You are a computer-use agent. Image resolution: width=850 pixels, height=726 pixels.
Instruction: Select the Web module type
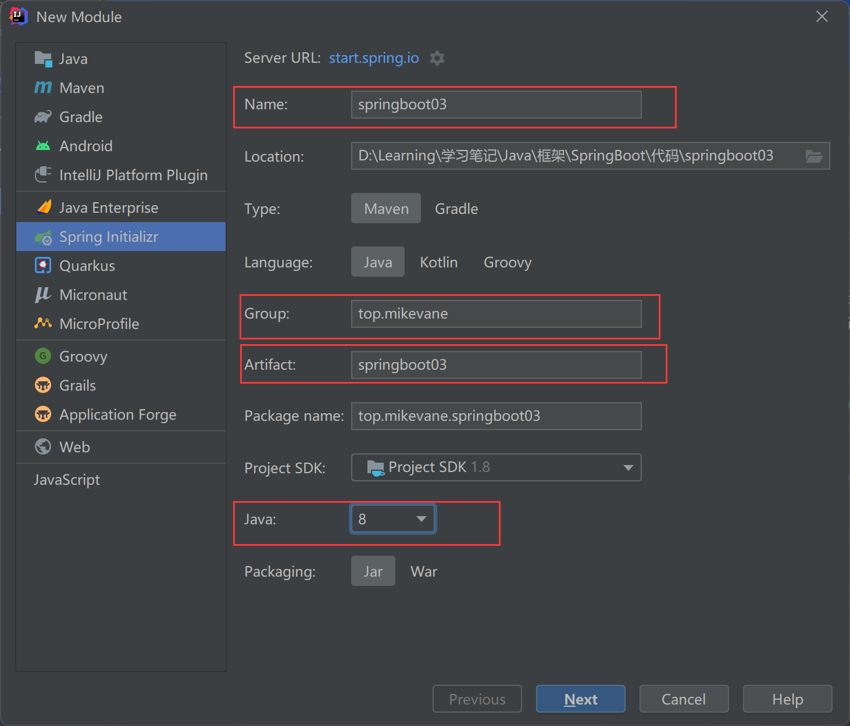(x=121, y=447)
